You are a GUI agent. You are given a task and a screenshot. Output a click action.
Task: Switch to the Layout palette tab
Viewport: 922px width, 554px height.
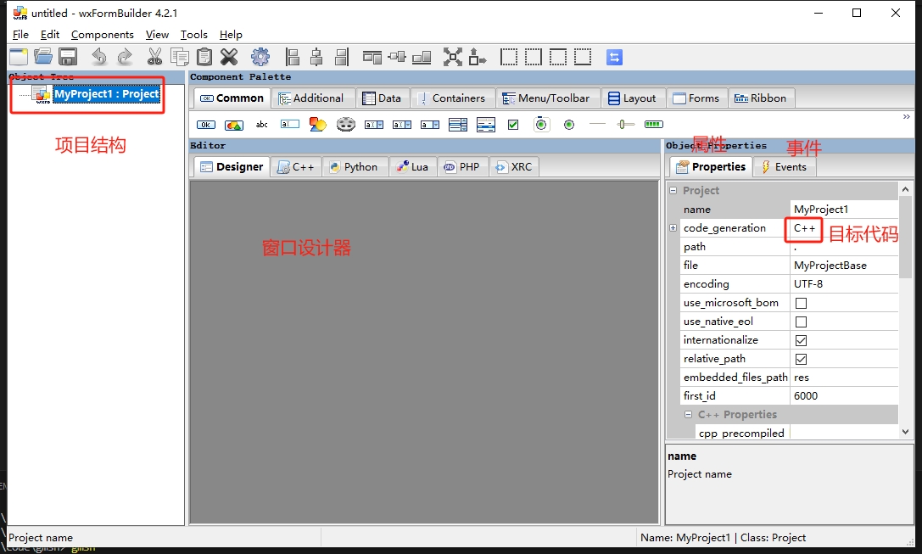click(633, 98)
